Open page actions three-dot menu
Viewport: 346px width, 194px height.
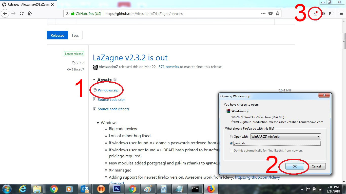(263, 14)
